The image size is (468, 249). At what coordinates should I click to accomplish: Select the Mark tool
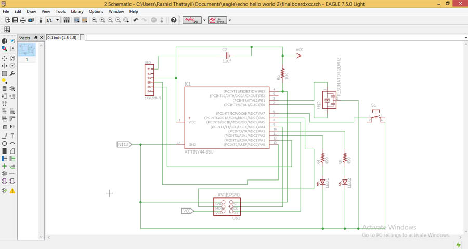(x=12, y=49)
